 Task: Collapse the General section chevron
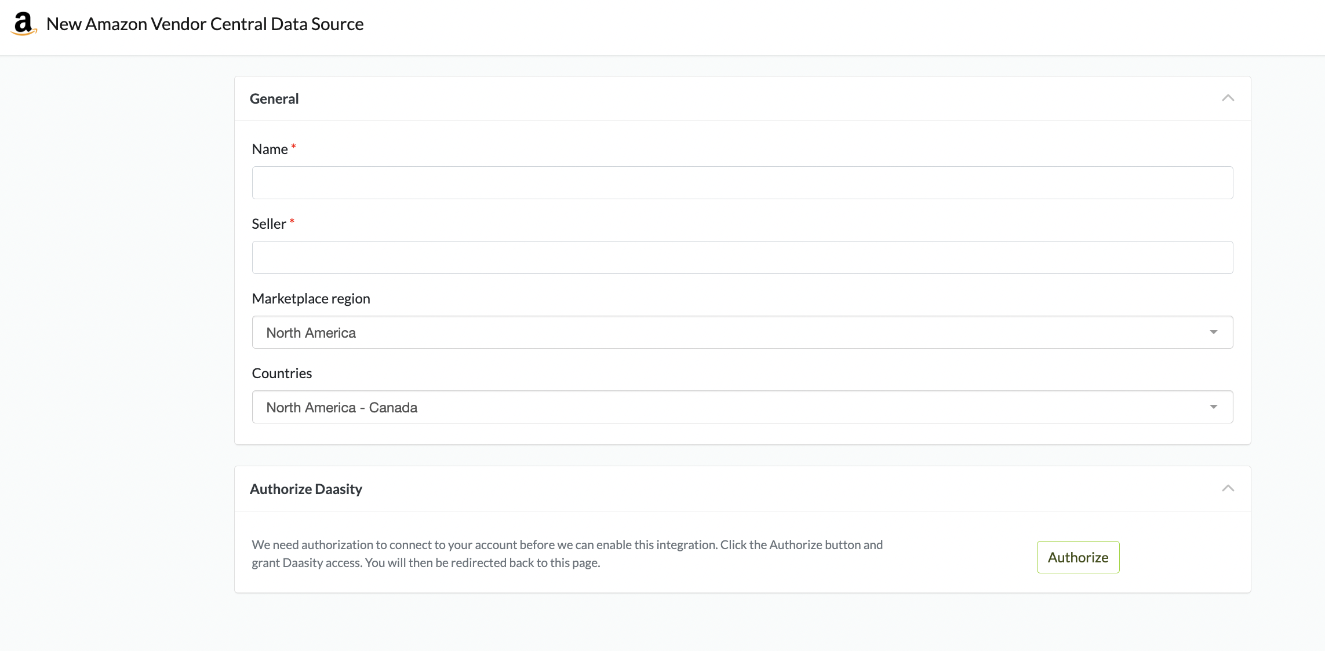coord(1228,98)
